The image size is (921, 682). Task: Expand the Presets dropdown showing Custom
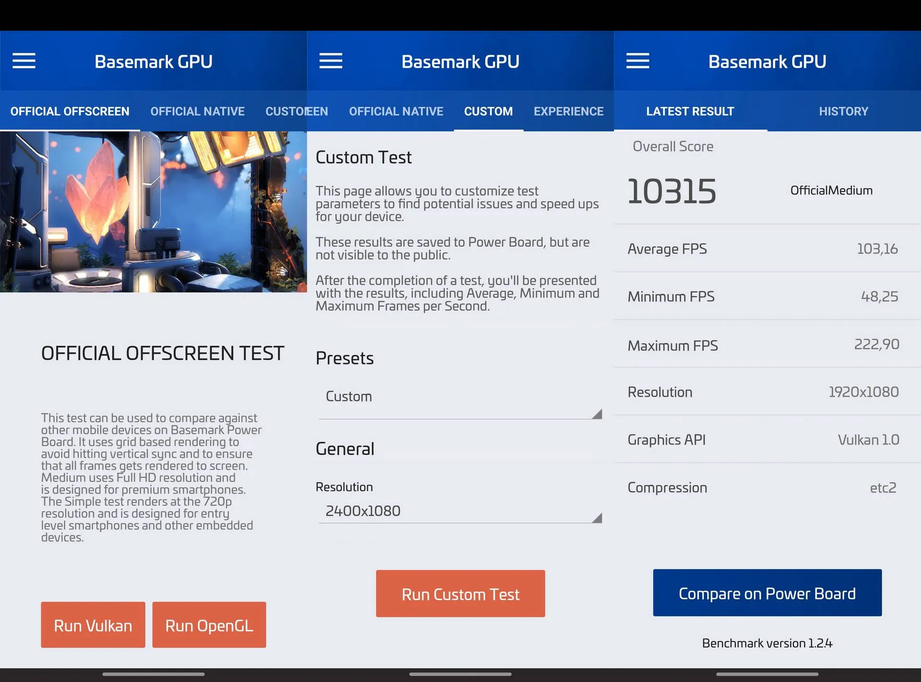460,397
